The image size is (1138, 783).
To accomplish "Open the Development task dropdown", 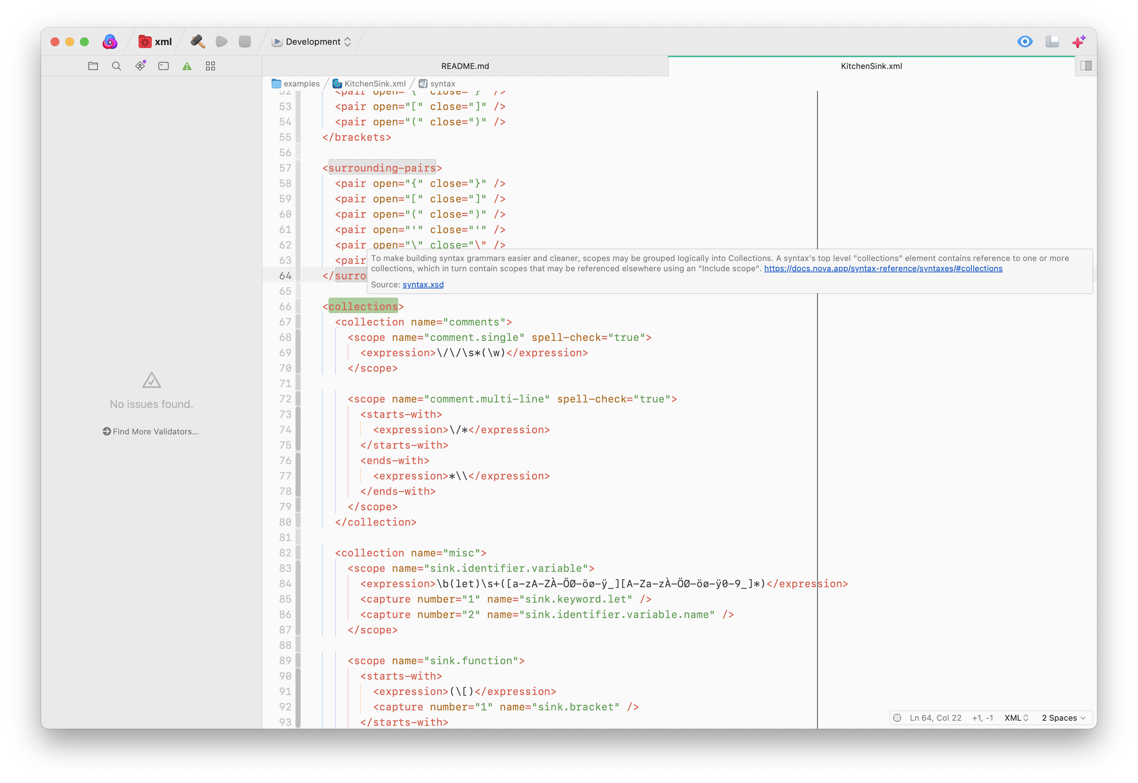I will tap(312, 42).
